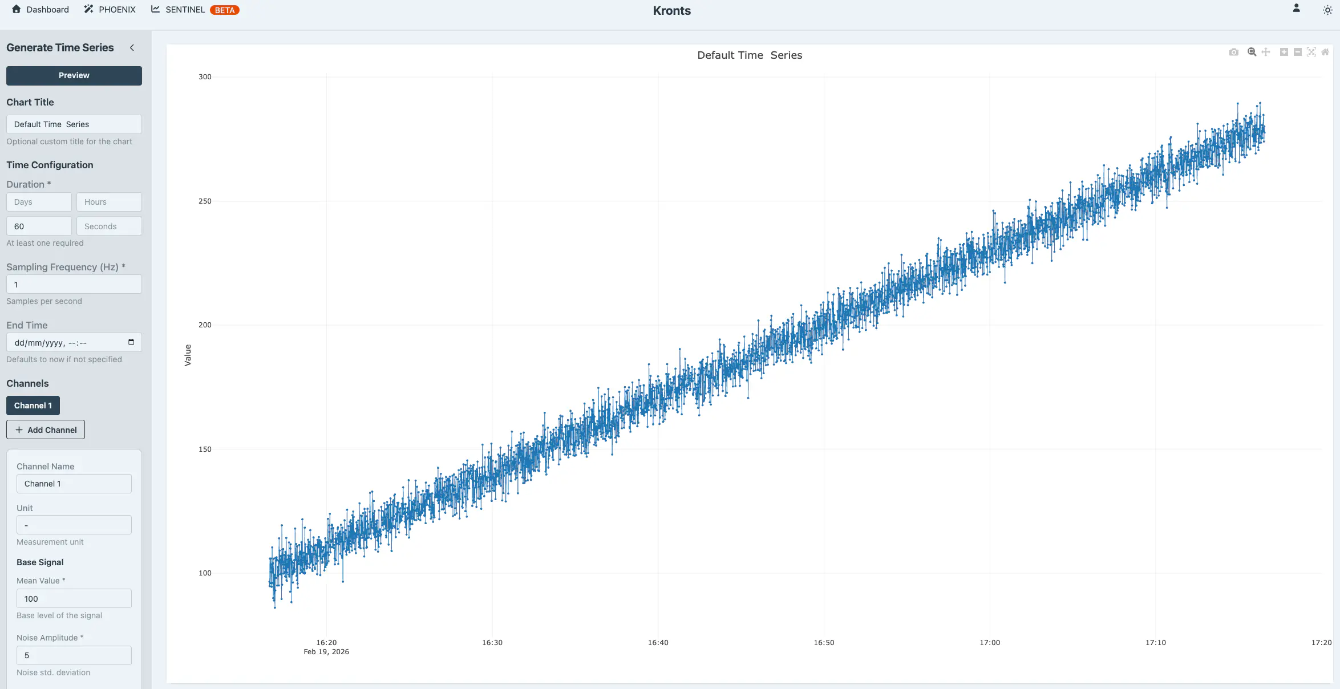Toggle light/dark theme with the sun icon
This screenshot has height=689, width=1340.
pyautogui.click(x=1327, y=10)
